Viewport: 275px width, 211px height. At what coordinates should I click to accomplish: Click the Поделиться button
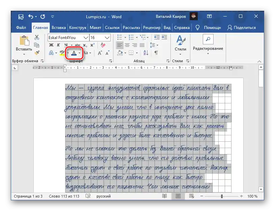coord(241,28)
